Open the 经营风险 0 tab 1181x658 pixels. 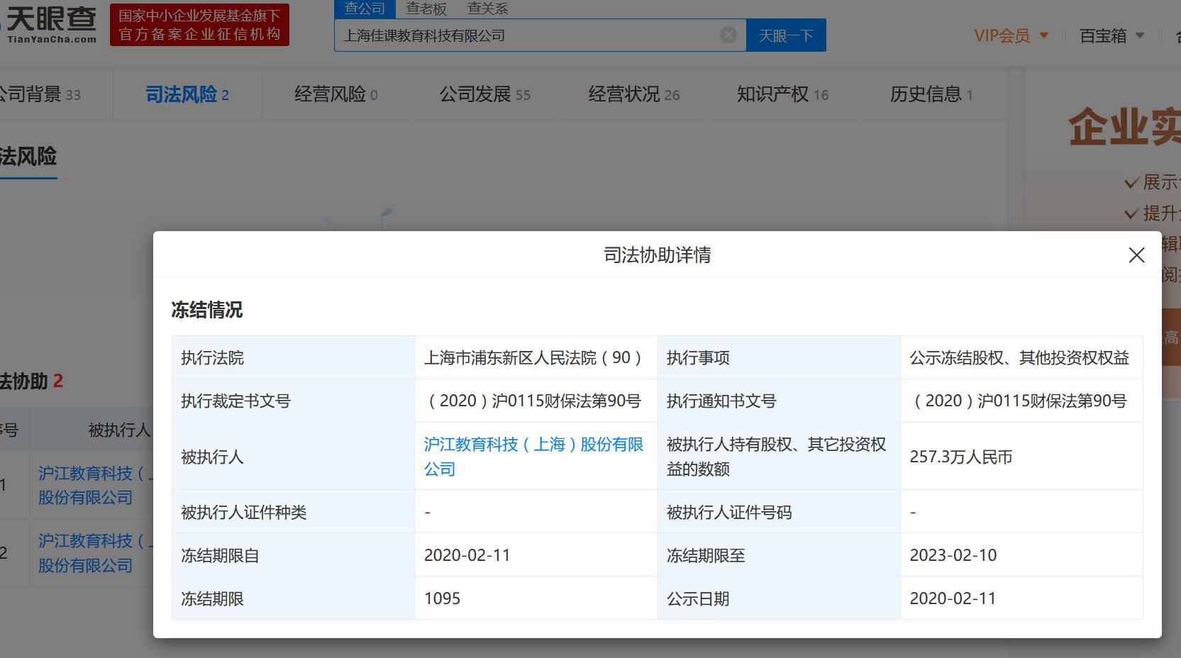pyautogui.click(x=336, y=94)
